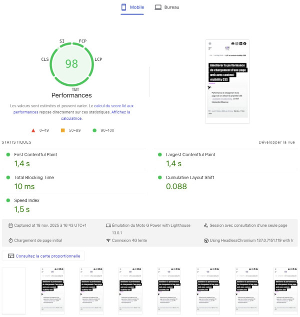Click the Speed Index label
This screenshot has height=317, width=300.
(26, 200)
